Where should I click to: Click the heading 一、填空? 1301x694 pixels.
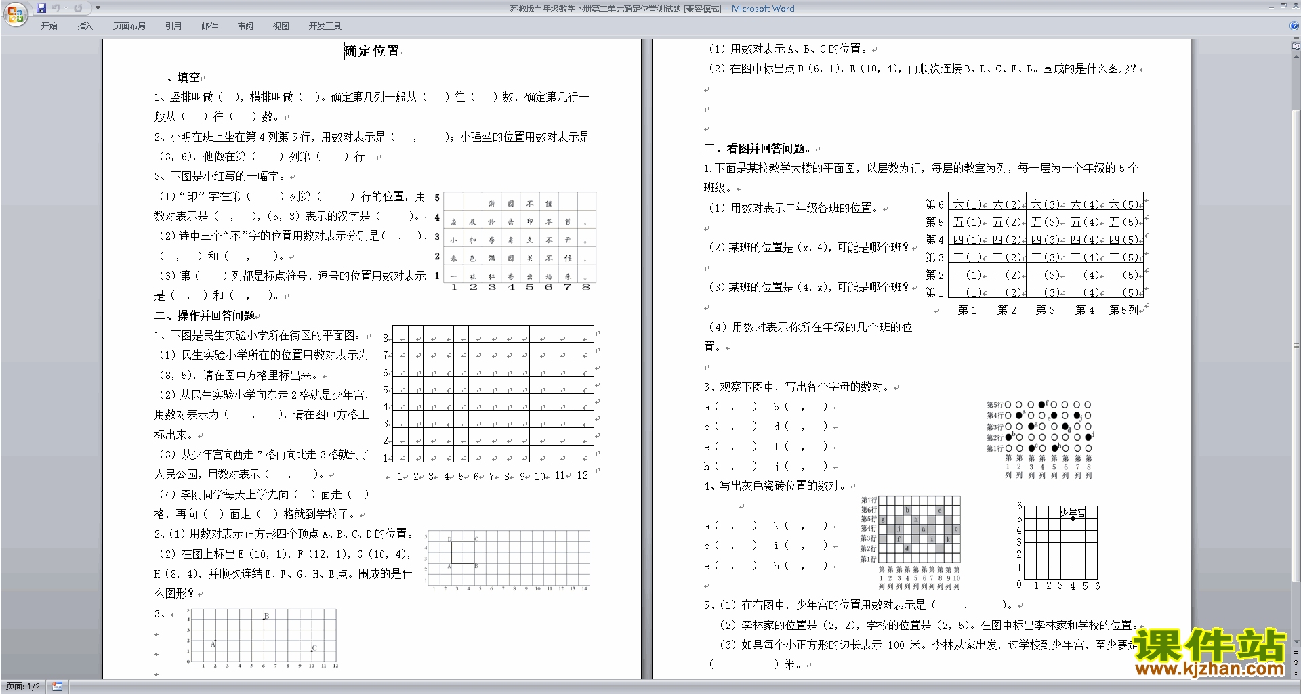(x=178, y=77)
